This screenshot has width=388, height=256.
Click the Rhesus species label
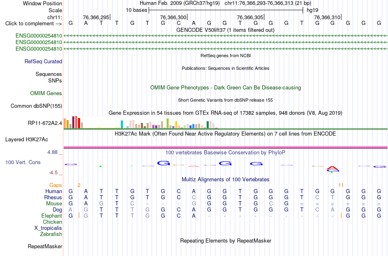click(x=53, y=197)
